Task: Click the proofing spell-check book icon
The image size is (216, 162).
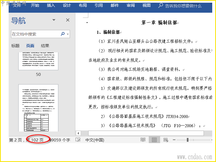Action: 78,140
